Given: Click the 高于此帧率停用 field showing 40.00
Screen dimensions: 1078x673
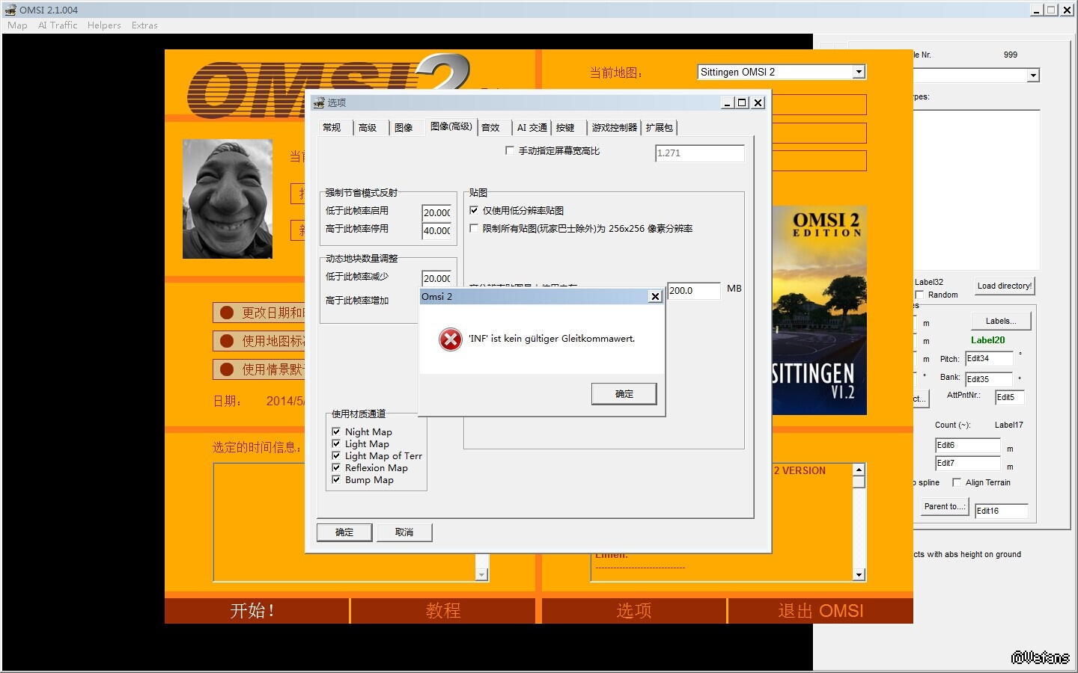Looking at the screenshot, I should point(437,230).
